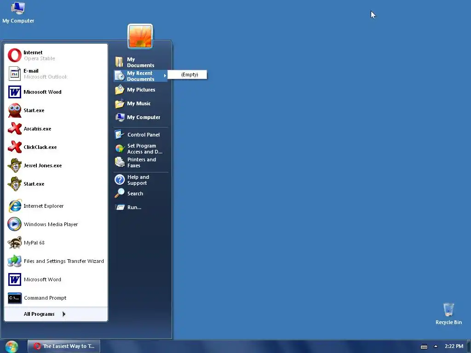
Task: Launch Start.exe below Jewel Jones
Action: pos(14,184)
